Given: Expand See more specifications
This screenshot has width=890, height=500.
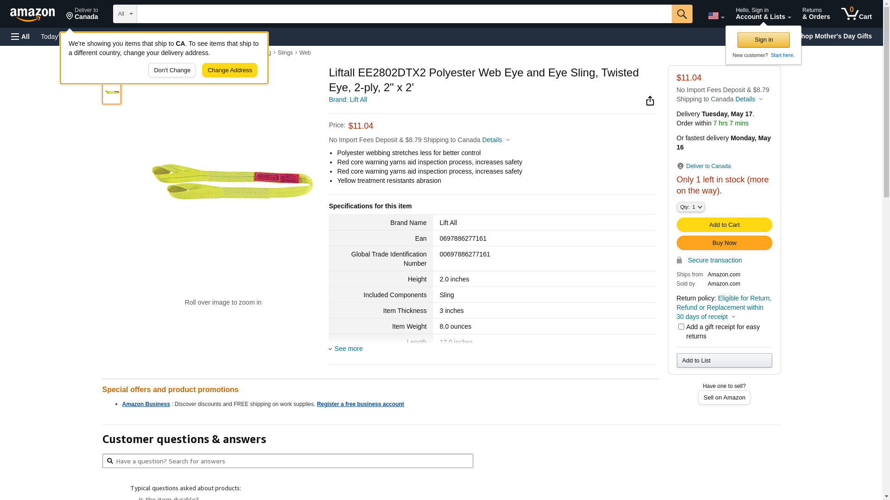Looking at the screenshot, I should pyautogui.click(x=348, y=349).
